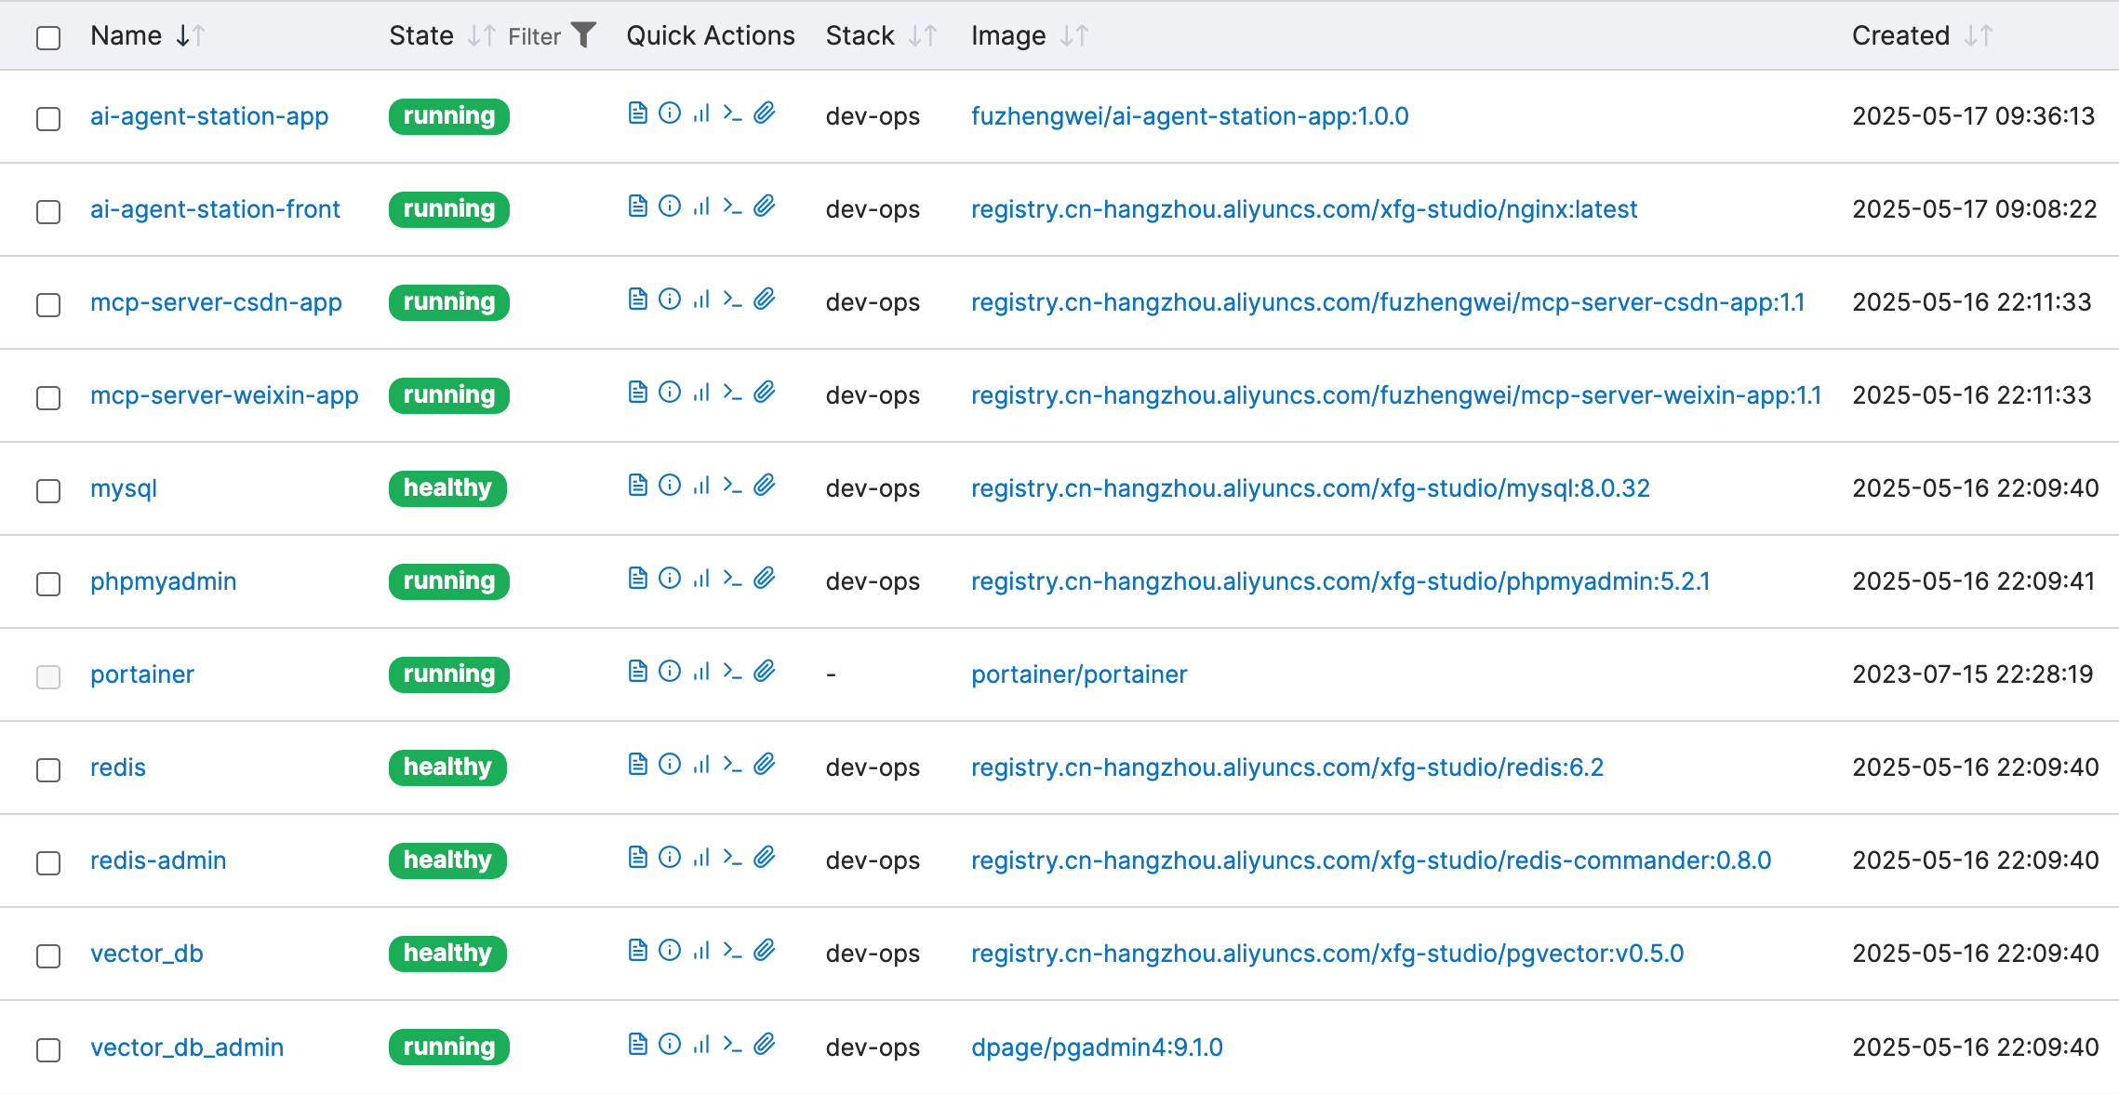The width and height of the screenshot is (2119, 1094).
Task: Open the ai-agent-station-front container link
Action: [x=215, y=209]
